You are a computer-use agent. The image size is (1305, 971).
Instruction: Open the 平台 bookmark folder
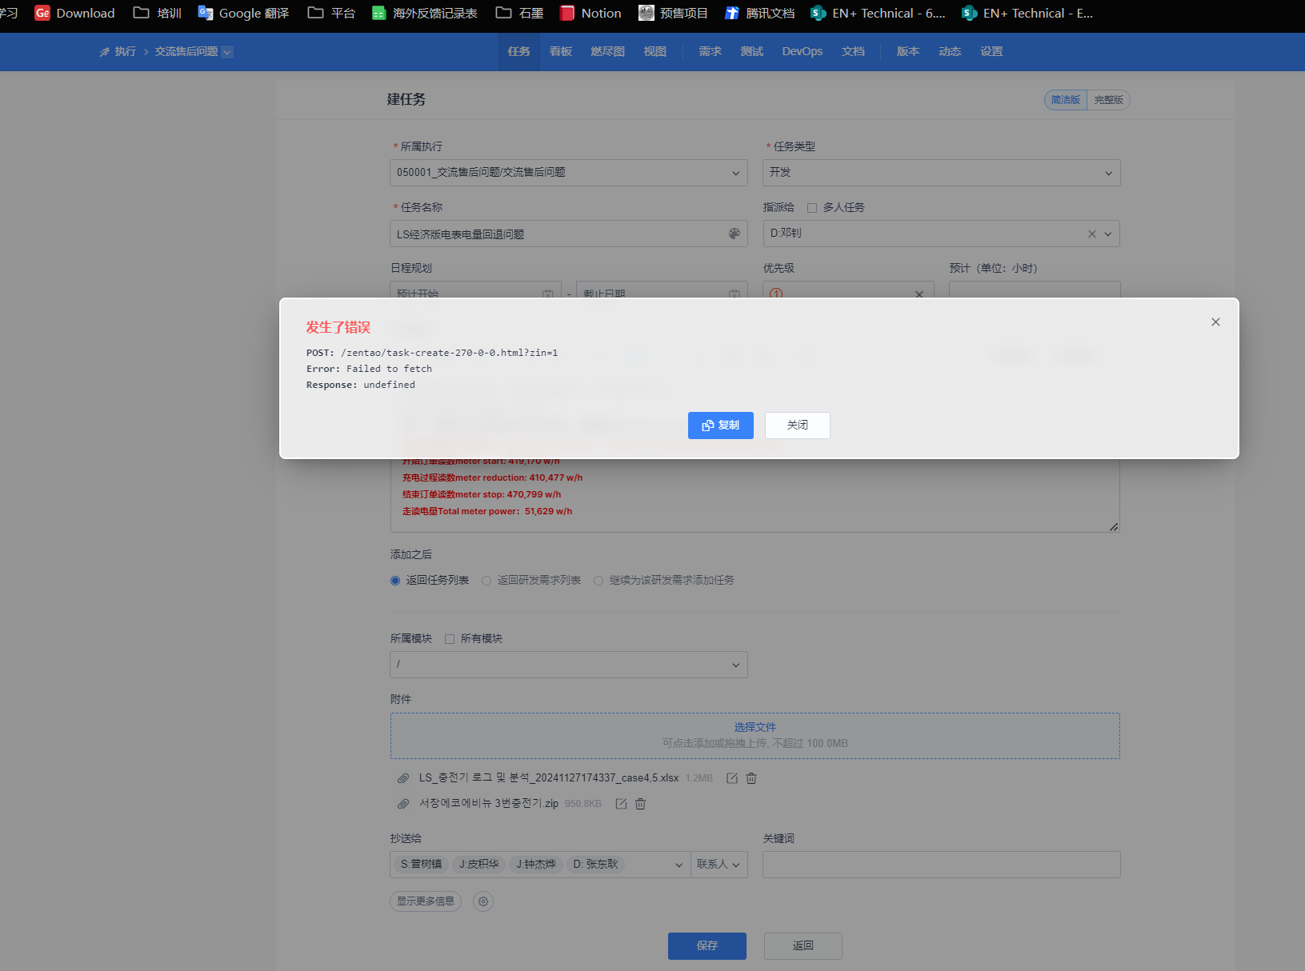pyautogui.click(x=331, y=13)
